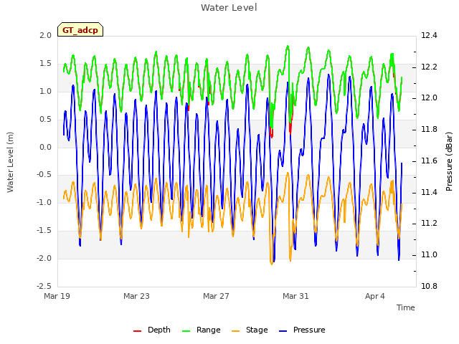Click the red Depth legend swatch
459x344 pixels.
(x=137, y=331)
